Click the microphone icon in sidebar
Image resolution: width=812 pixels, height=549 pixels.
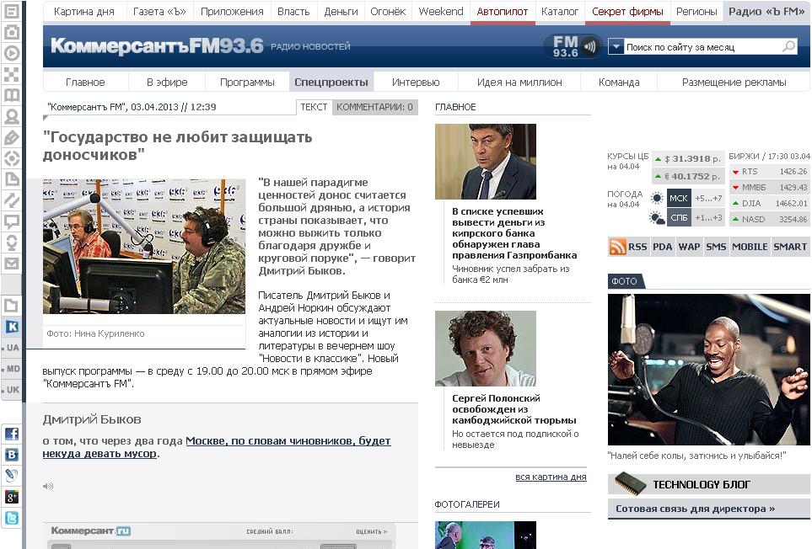point(12,243)
